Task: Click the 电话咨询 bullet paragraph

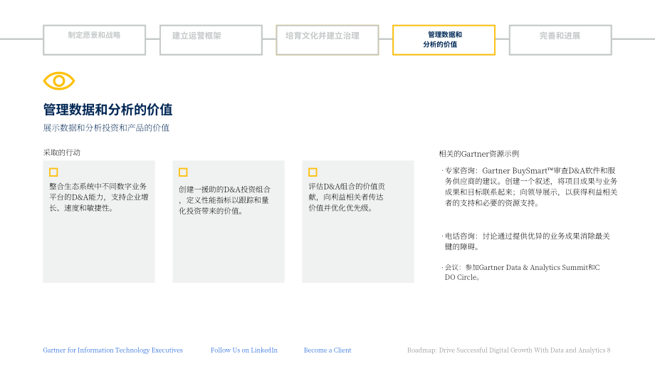Action: (526, 241)
